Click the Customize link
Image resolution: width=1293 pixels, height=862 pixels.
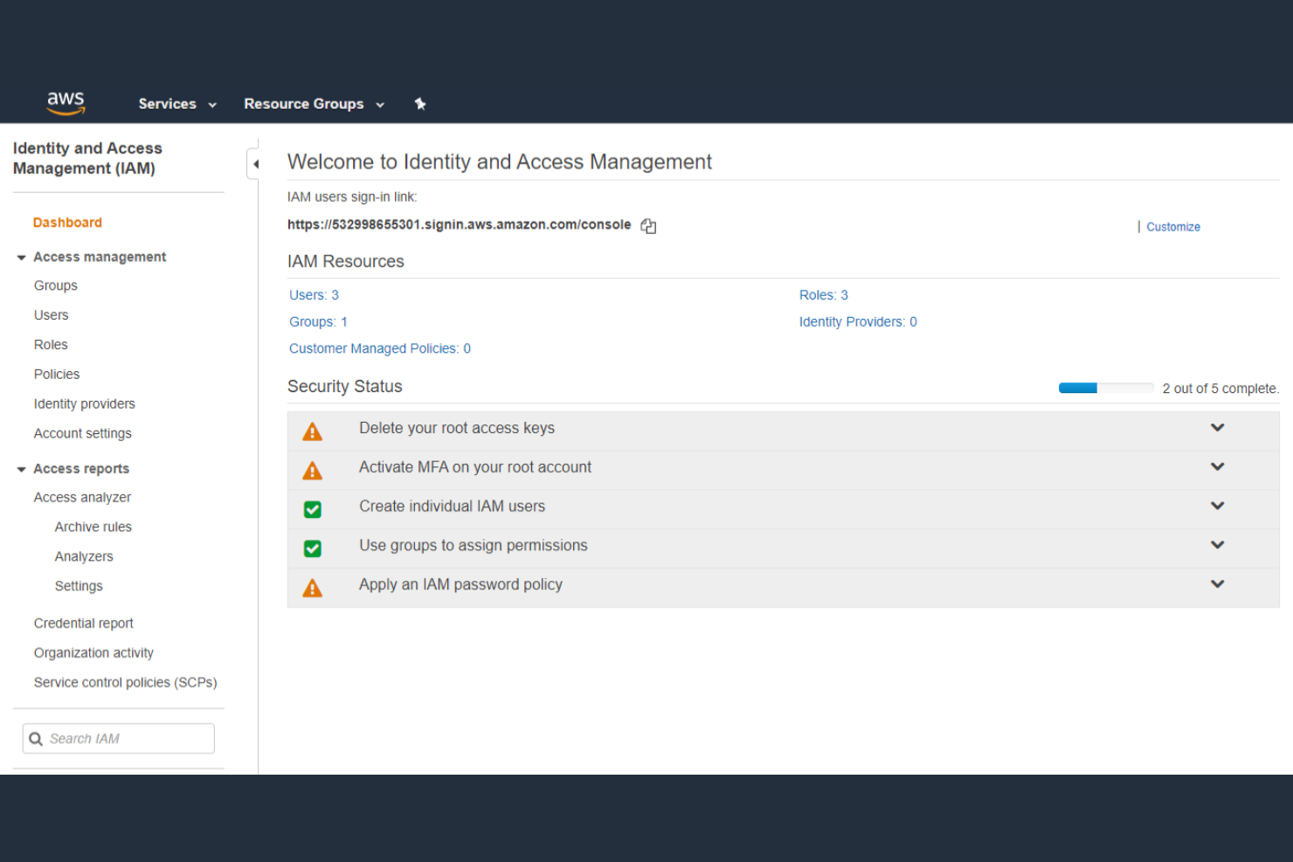click(x=1172, y=226)
